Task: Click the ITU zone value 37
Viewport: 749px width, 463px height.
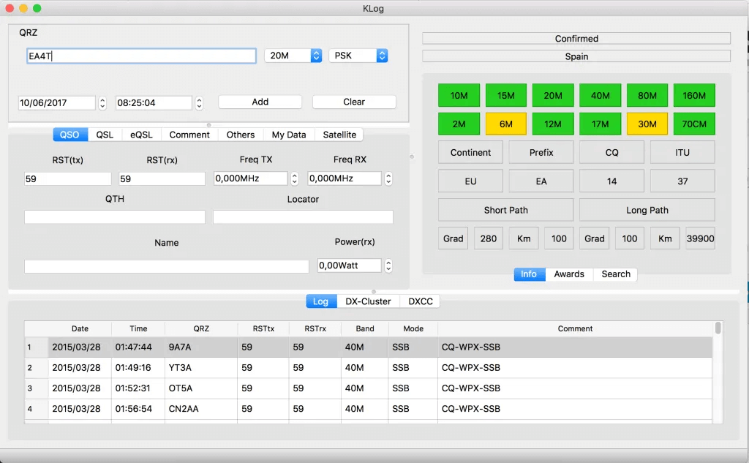Action: click(682, 181)
